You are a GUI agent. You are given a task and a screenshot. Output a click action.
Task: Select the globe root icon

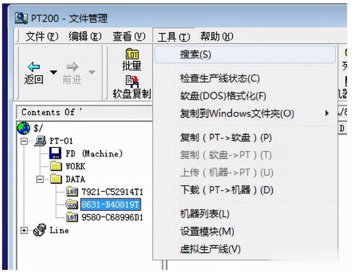(24, 128)
